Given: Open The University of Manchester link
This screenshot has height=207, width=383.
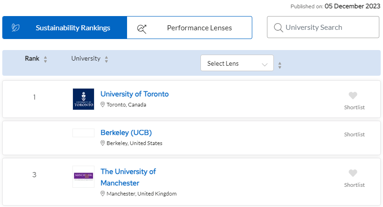Looking at the screenshot, I should (128, 177).
